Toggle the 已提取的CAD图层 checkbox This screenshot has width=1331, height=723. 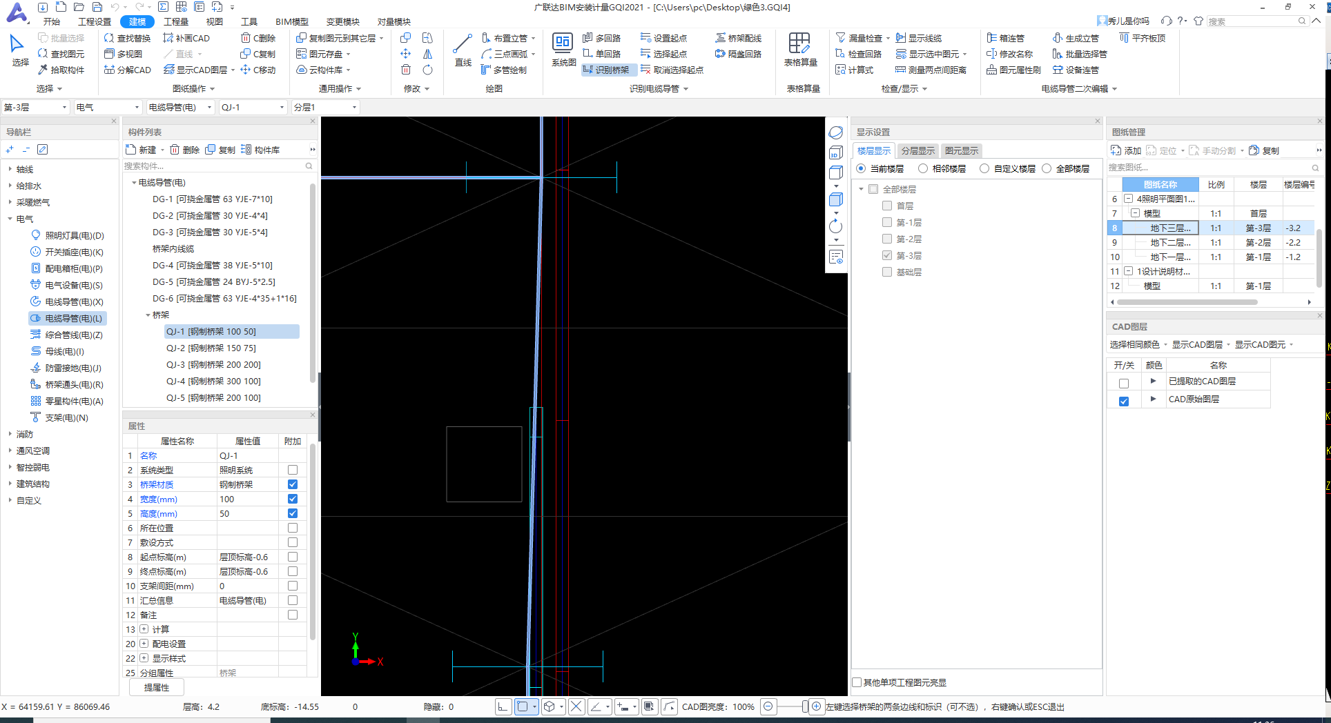tap(1124, 383)
